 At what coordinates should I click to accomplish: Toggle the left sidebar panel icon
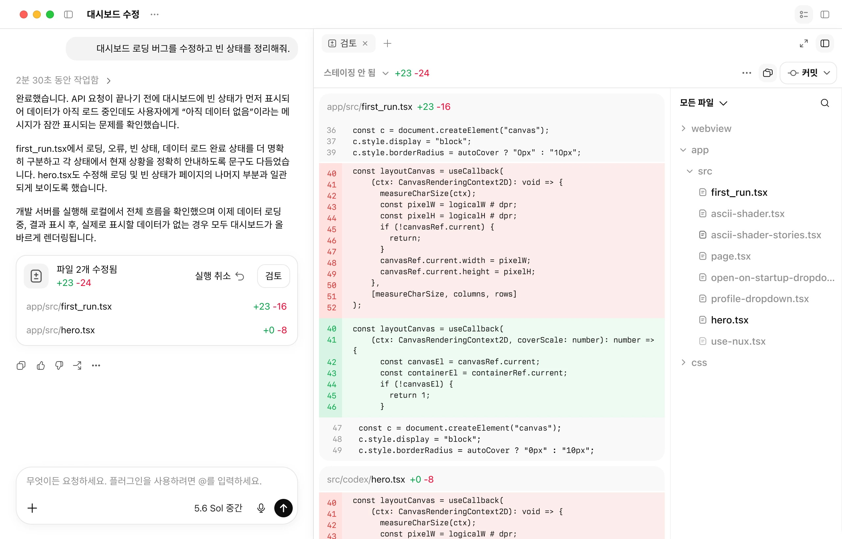click(x=68, y=14)
